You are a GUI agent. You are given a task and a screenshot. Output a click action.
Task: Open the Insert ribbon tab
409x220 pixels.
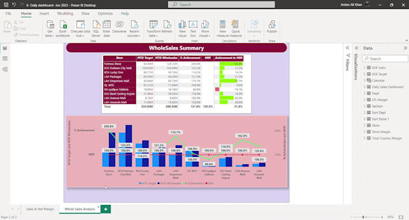point(44,13)
